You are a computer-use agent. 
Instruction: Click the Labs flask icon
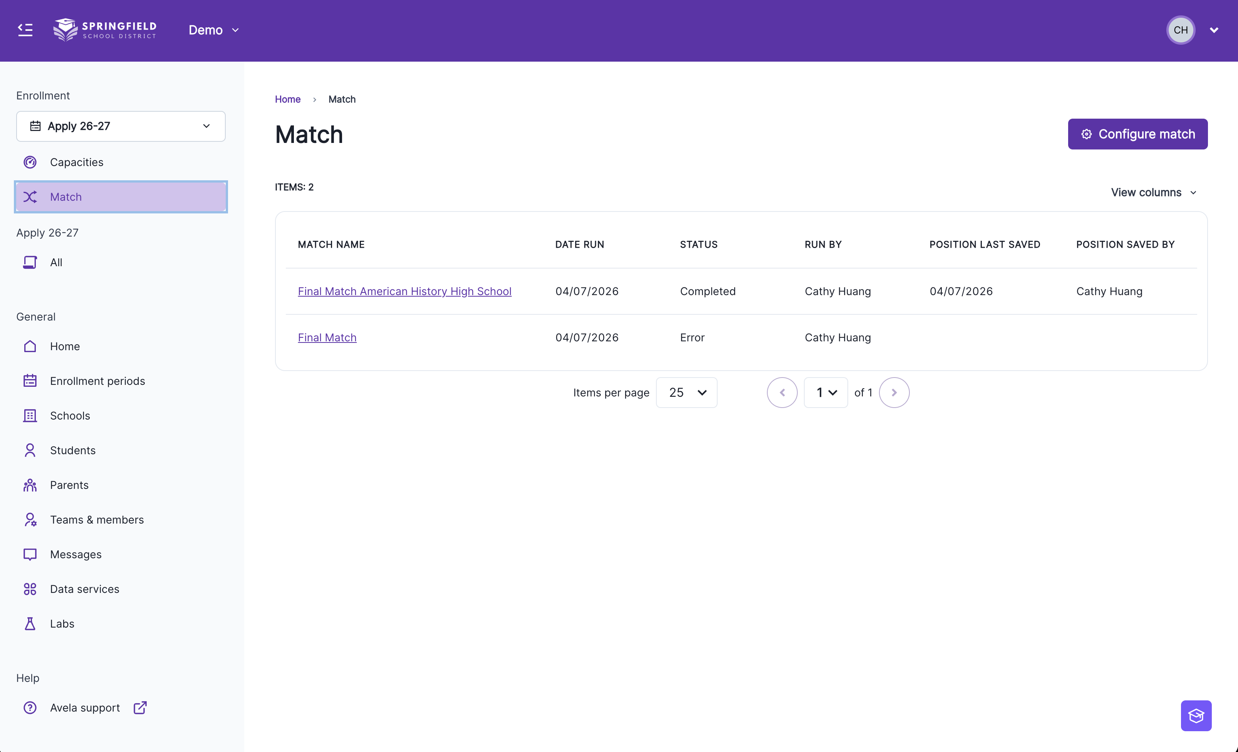click(30, 624)
